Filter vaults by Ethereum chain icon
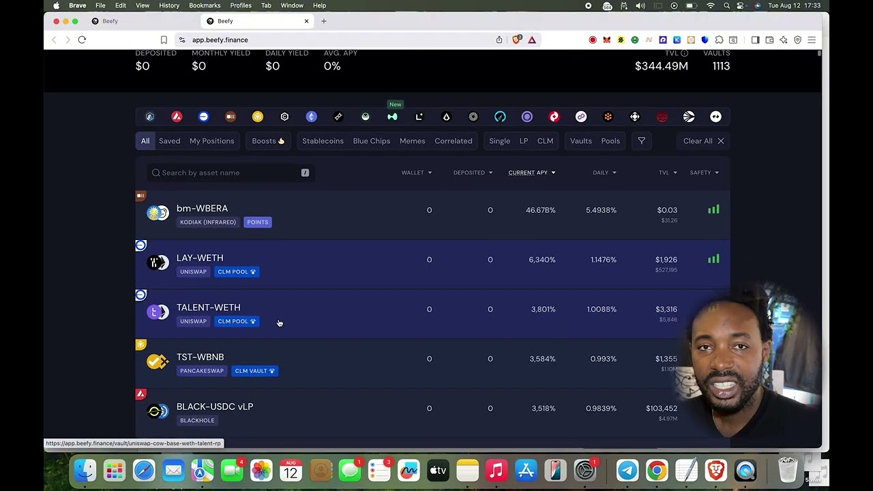873x491 pixels. [311, 117]
